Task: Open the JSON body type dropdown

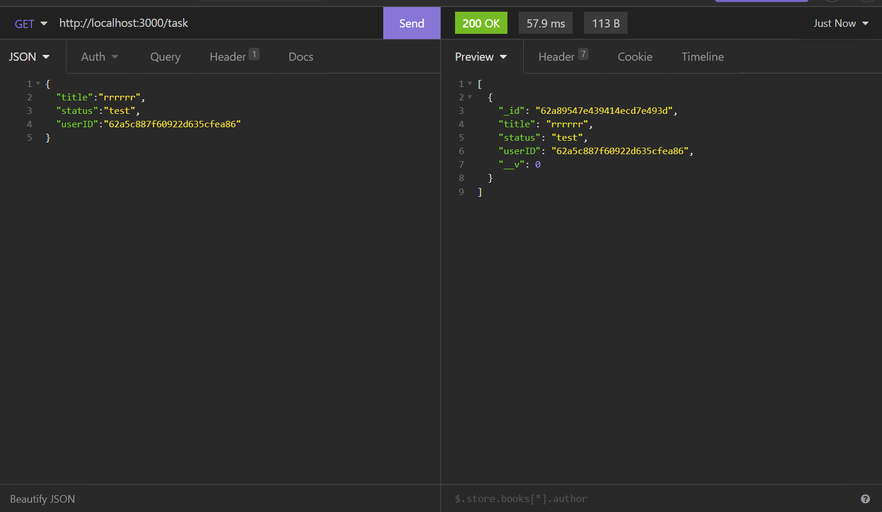Action: 29,57
